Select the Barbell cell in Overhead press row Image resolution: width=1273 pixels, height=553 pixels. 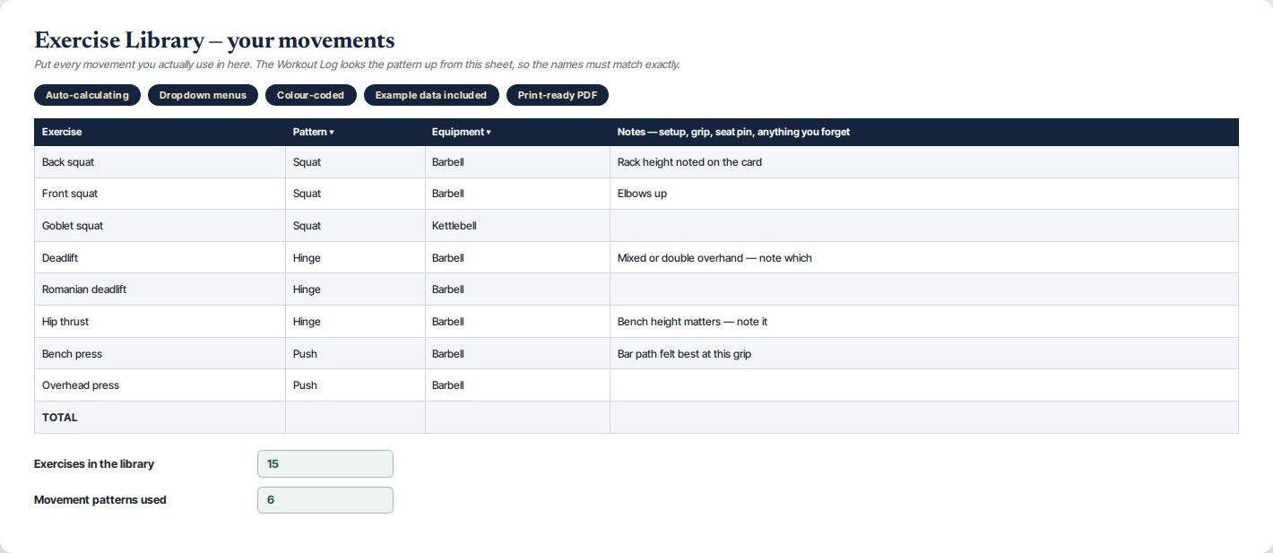[517, 385]
